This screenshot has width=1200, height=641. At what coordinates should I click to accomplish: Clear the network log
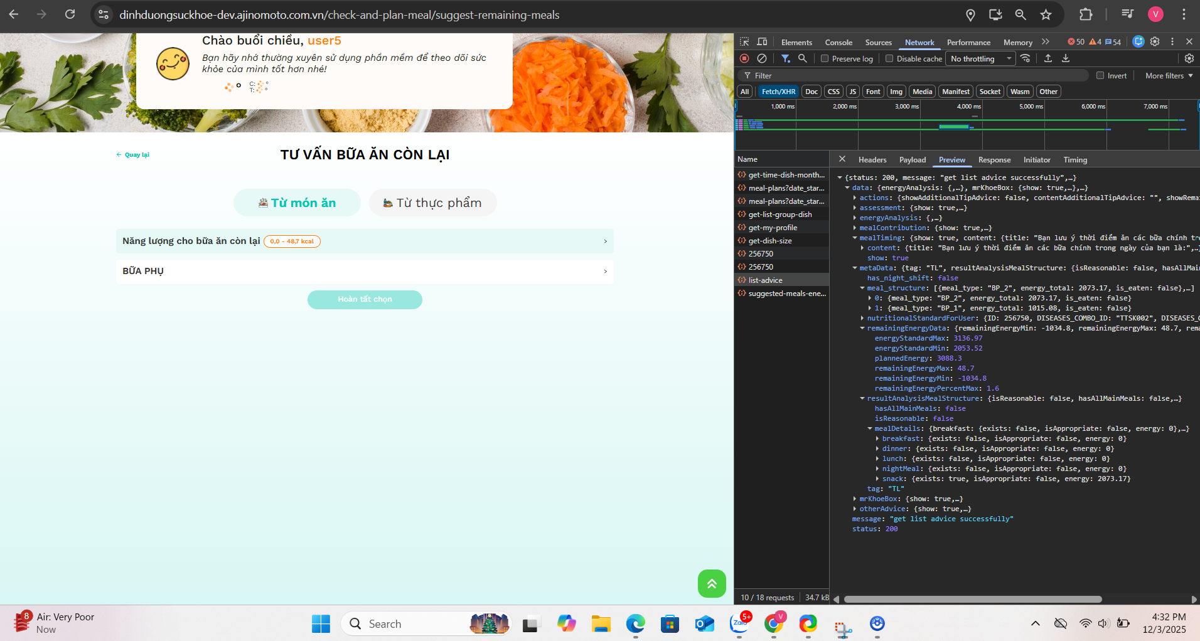click(762, 58)
